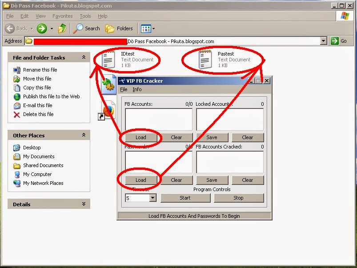
Task: Click inside the FB Accounts Cracked list box
Action: 230,162
